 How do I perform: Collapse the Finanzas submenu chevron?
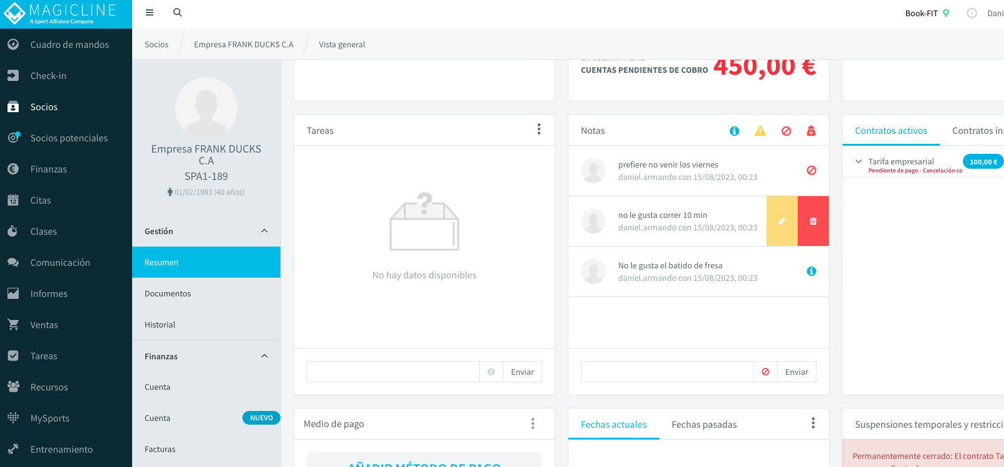pyautogui.click(x=264, y=356)
